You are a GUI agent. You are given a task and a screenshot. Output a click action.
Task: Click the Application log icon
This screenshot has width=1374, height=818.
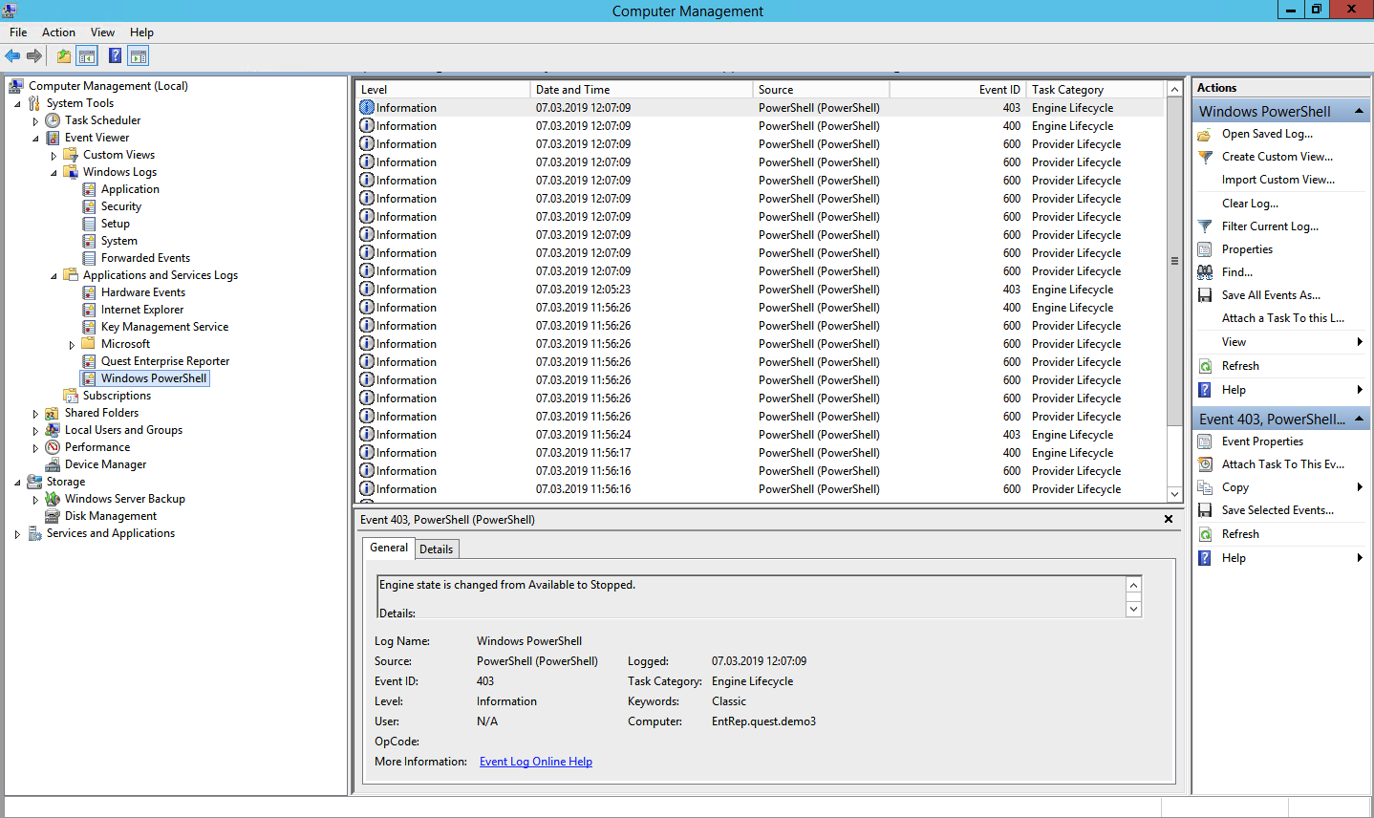[89, 189]
